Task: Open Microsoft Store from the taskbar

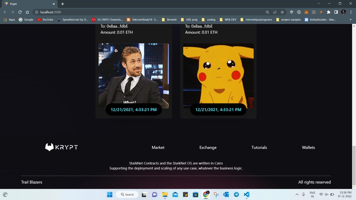Action: 196,194
